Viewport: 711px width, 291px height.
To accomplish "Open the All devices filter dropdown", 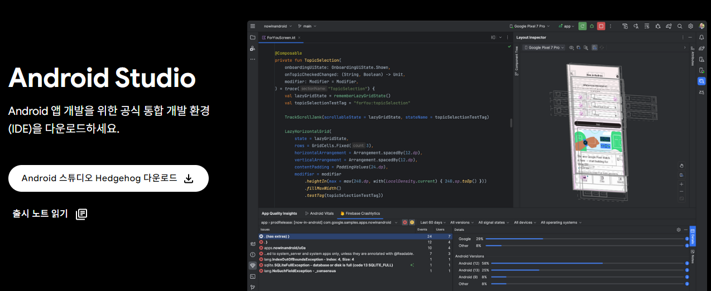I will [x=525, y=222].
